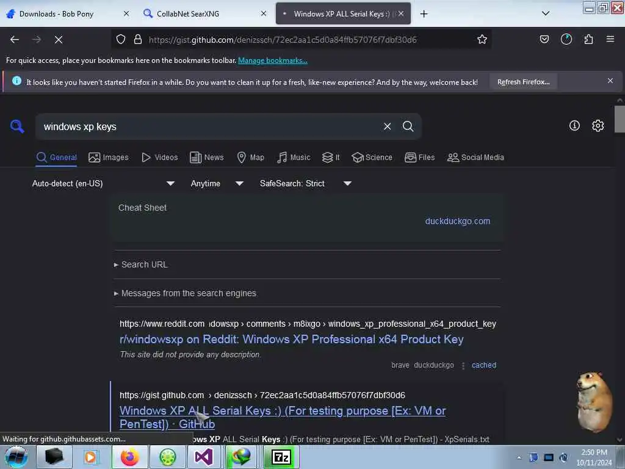
Task: Expand the Search URL section
Action: pyautogui.click(x=141, y=264)
